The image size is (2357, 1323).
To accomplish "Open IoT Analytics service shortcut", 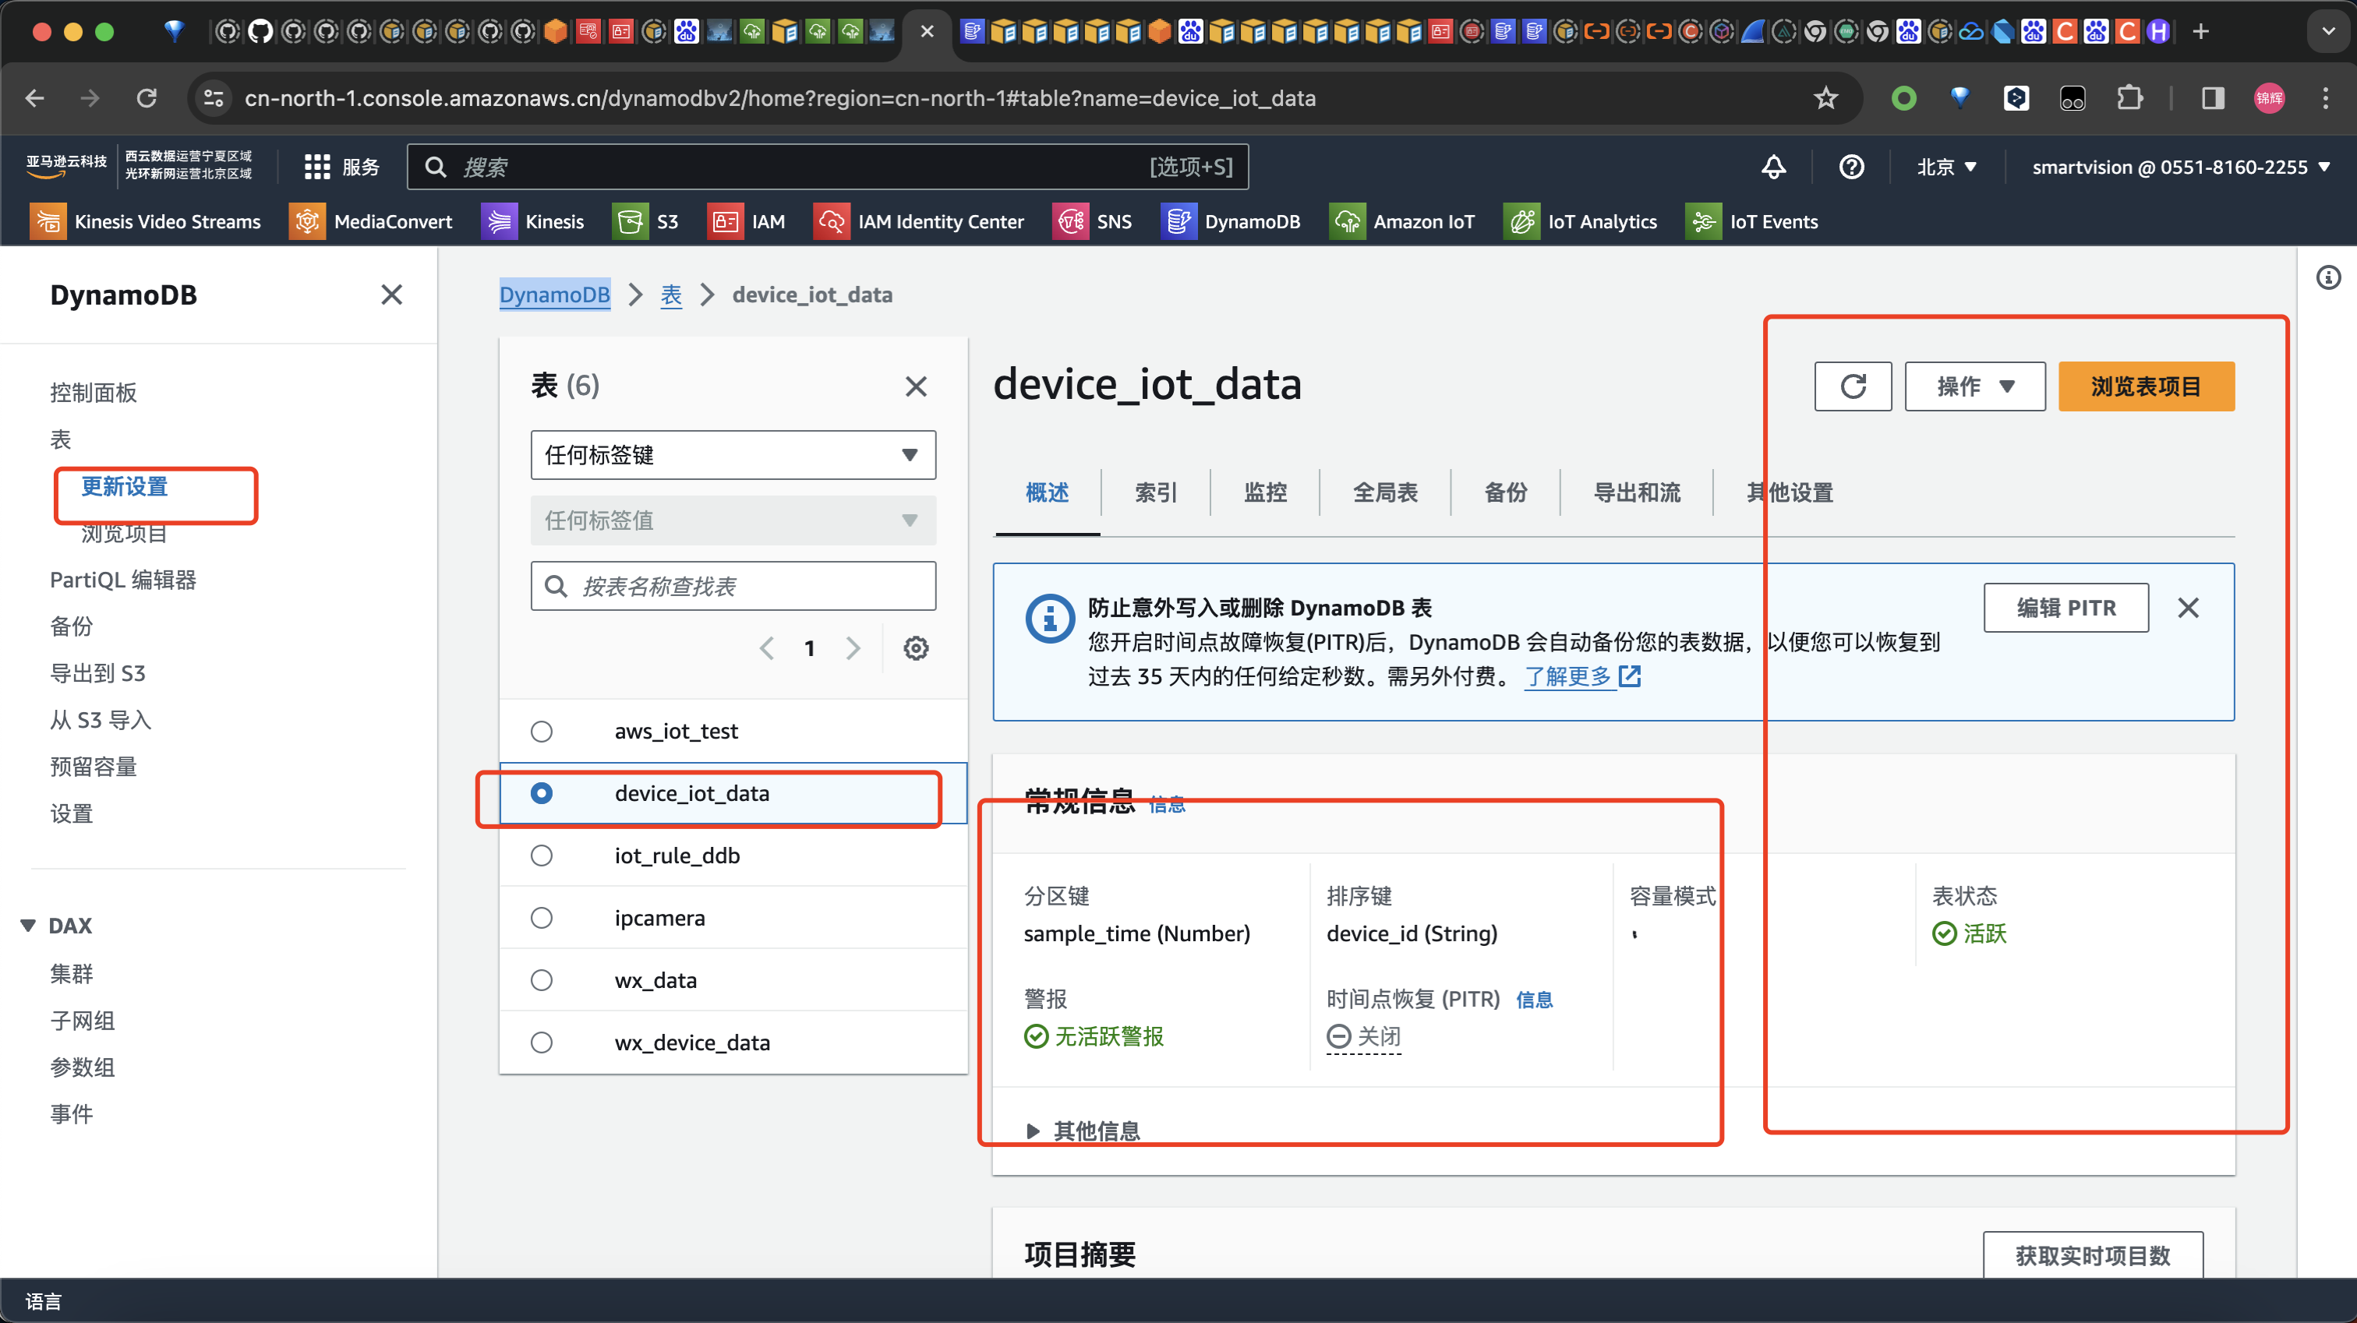I will coord(1580,221).
